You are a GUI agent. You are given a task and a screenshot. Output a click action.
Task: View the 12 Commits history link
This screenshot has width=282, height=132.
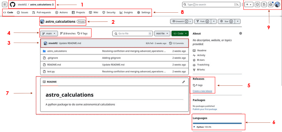(x=176, y=43)
